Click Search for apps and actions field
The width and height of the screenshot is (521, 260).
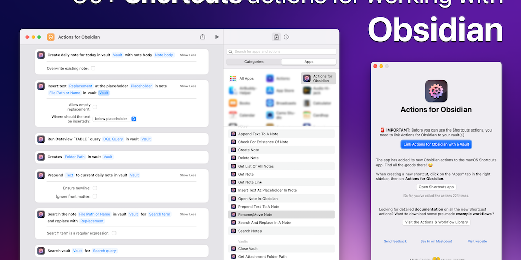[x=281, y=51]
